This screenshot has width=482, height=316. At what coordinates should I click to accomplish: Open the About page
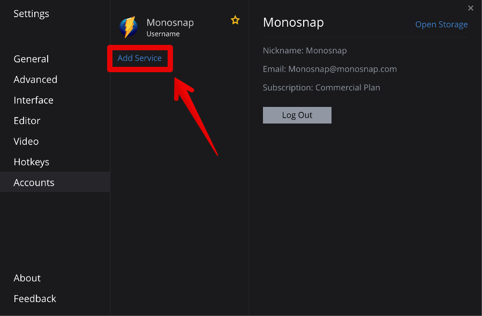point(27,278)
